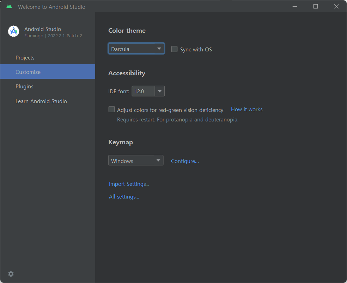Viewport: 347px width, 283px height.
Task: Open All settings... link
Action: pos(124,197)
